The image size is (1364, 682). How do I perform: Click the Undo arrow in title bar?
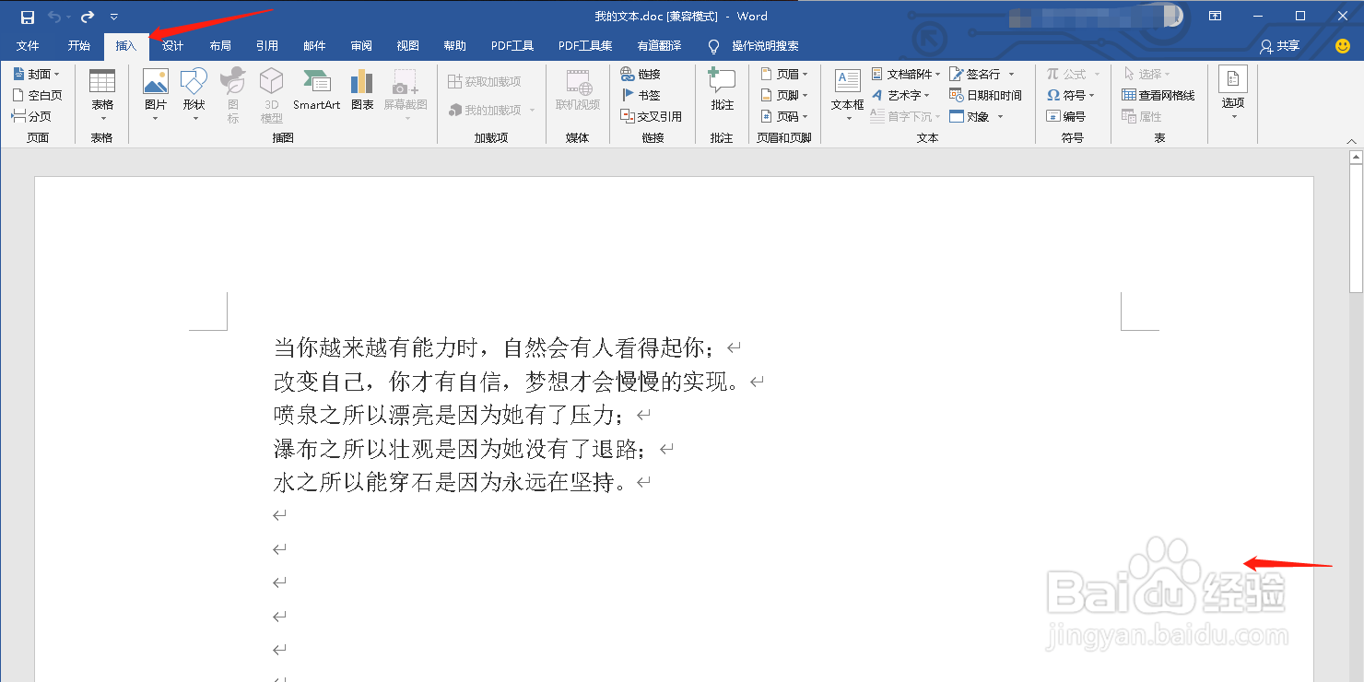tap(54, 17)
